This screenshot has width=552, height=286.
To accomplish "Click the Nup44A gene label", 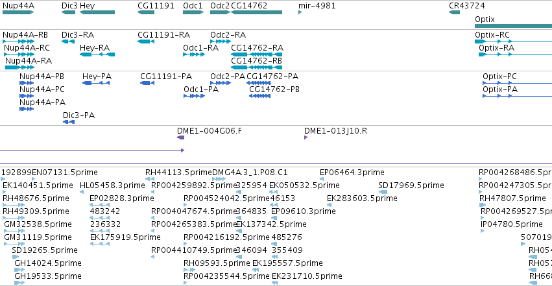I will click(x=18, y=6).
